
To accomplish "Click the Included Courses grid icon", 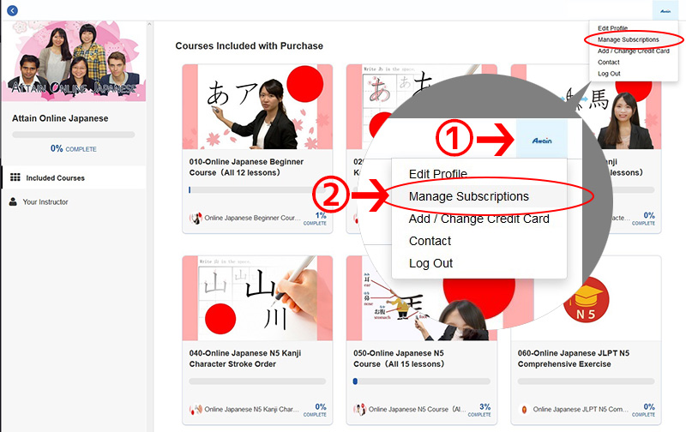I will pos(15,177).
